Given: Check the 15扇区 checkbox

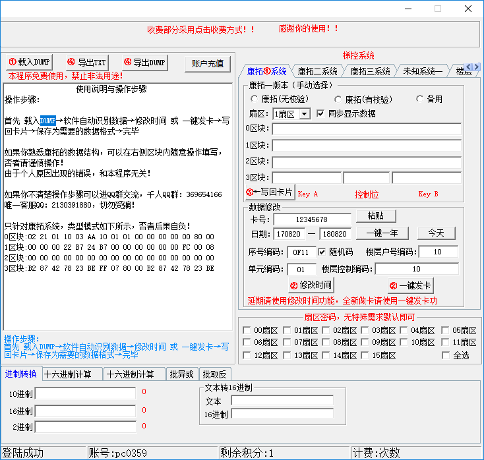Looking at the screenshot, I should (x=365, y=355).
